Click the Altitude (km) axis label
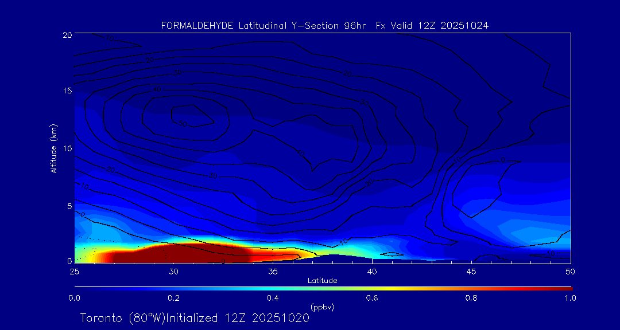620x330 pixels. coord(53,148)
